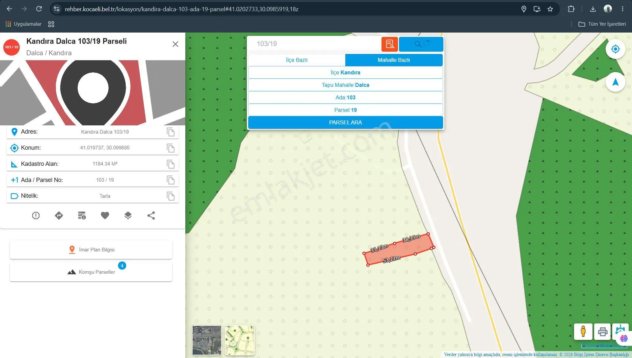Click the PARSEL ARA button
The image size is (632, 358).
345,122
